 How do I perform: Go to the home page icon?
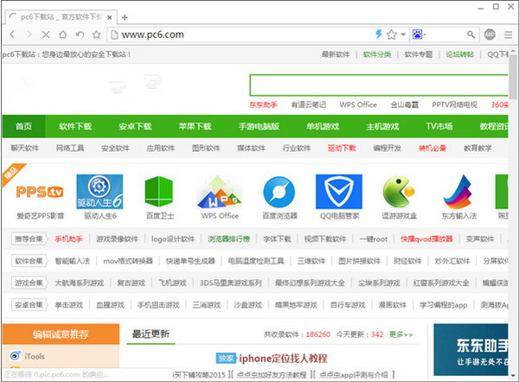[x=63, y=35]
